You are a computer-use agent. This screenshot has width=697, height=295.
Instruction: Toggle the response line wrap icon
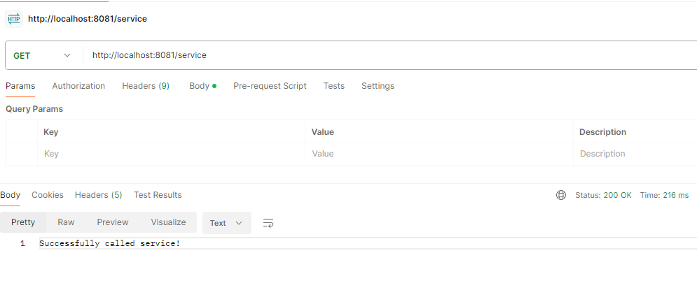point(268,223)
